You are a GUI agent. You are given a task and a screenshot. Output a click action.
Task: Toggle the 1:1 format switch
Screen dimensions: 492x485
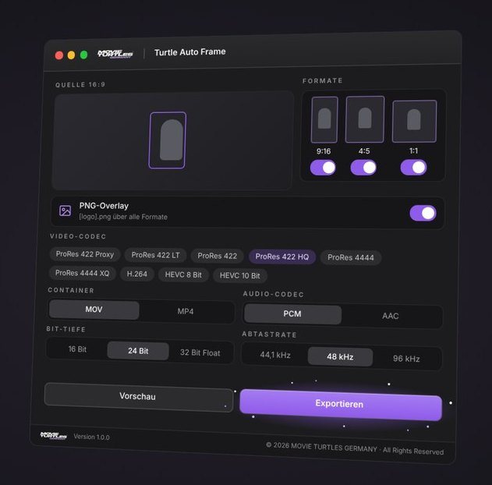click(413, 167)
